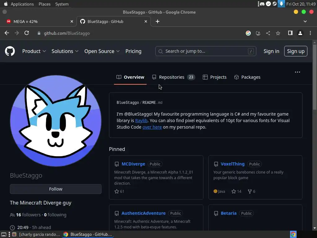Open the Betaria repository link
This screenshot has height=238, width=317.
click(228, 213)
